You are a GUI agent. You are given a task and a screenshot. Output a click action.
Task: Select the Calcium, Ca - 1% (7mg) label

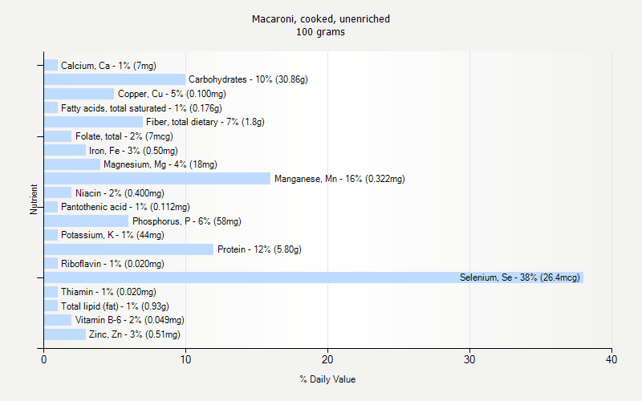pyautogui.click(x=108, y=66)
